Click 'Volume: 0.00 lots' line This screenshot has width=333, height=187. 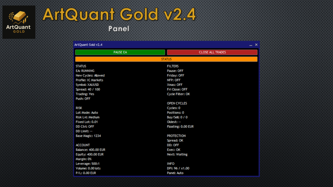pos(88,168)
